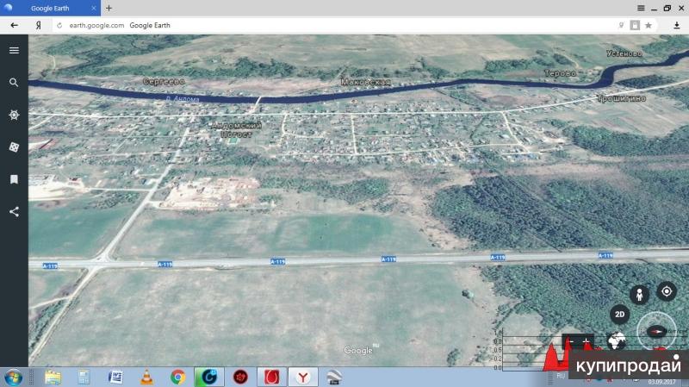The height and width of the screenshot is (387, 689).
Task: Open the Windows Start button
Action: 14,378
